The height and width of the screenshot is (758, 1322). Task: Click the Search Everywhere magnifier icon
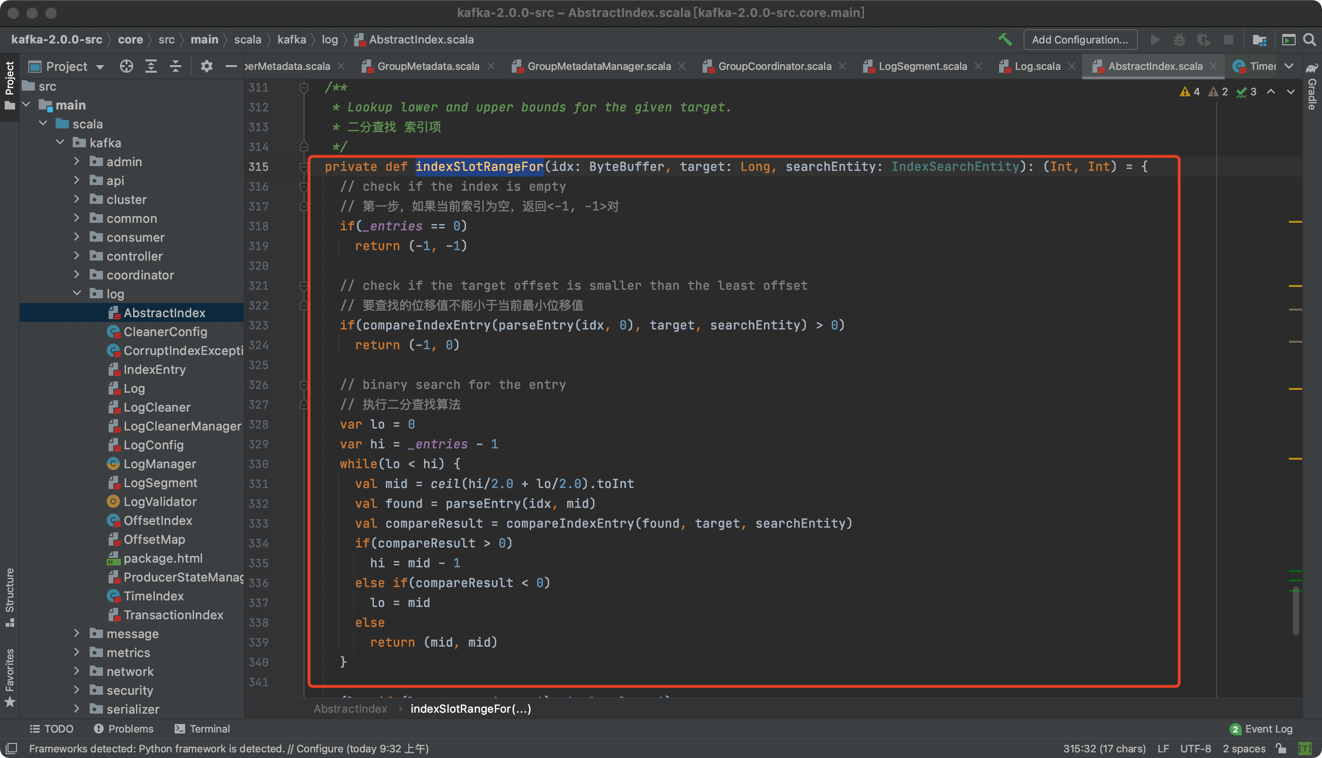(x=1310, y=40)
